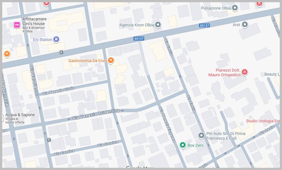Image resolution: width=282 pixels, height=170 pixels.
Task: Click the Pulsazione Olbia location pin
Action: [x=235, y=8]
